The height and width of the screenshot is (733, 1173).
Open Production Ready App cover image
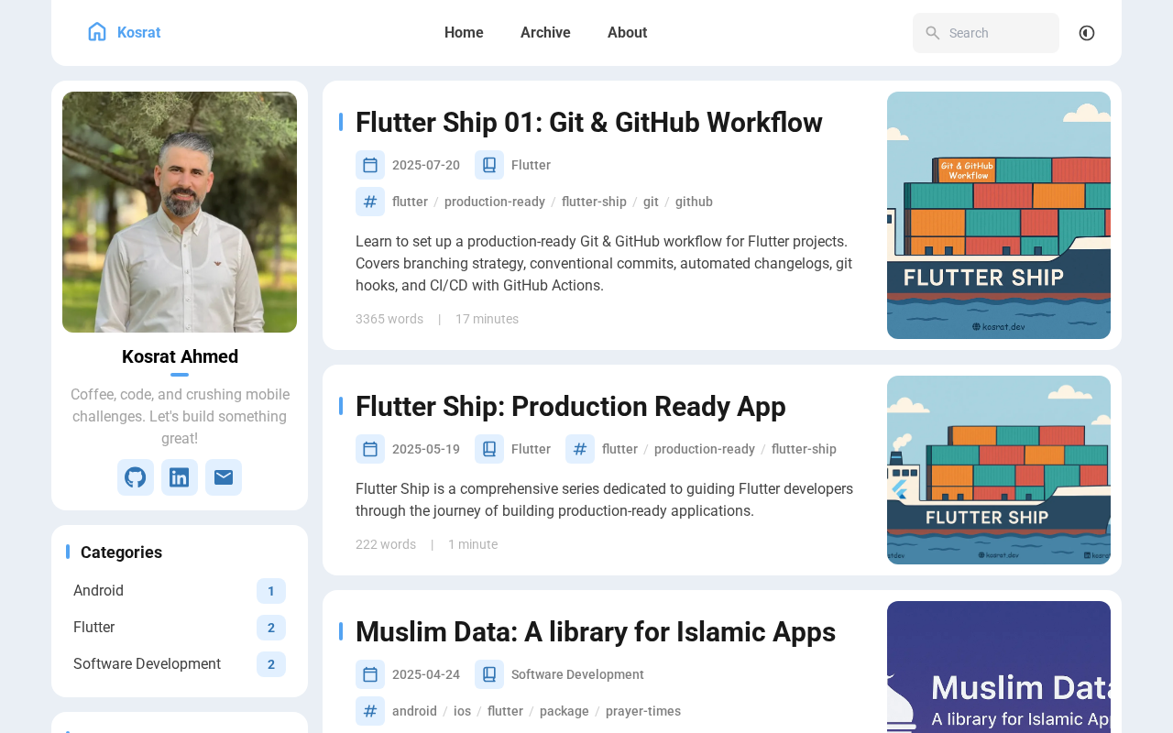click(999, 470)
